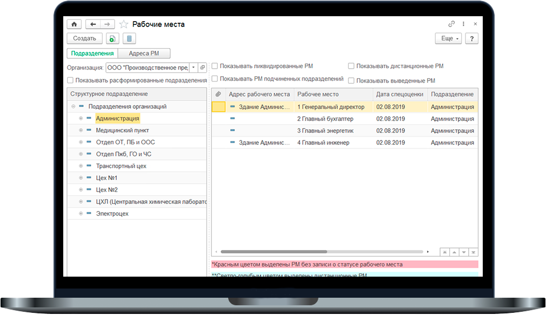Navigate forward with the right arrow

coord(107,24)
